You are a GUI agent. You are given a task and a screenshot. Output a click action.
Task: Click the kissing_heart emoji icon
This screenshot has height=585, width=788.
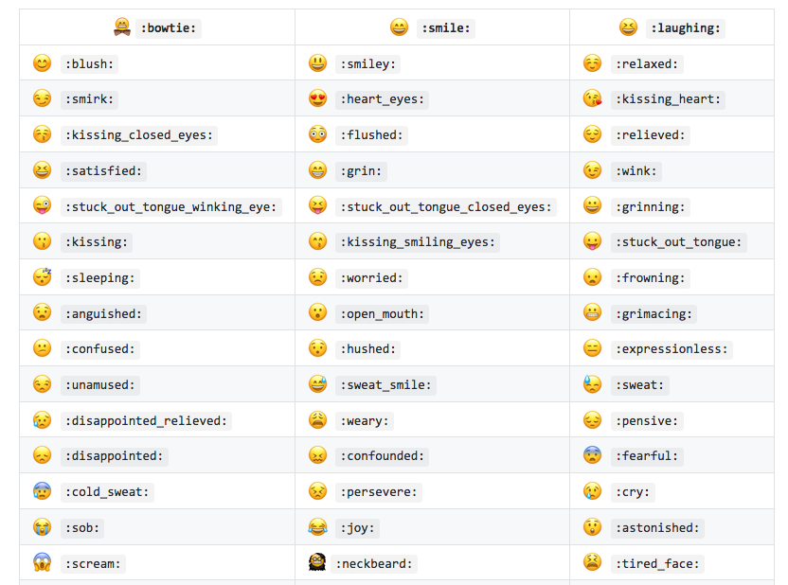pos(592,98)
